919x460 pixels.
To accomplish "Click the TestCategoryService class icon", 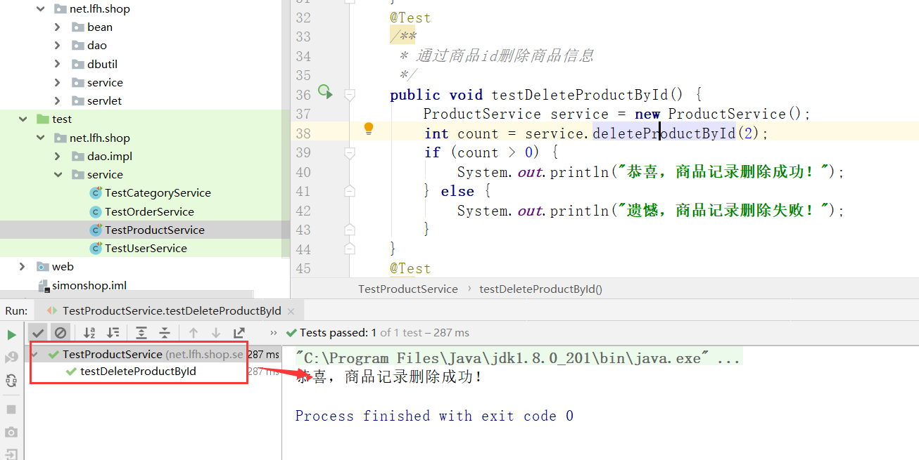I will [x=96, y=192].
